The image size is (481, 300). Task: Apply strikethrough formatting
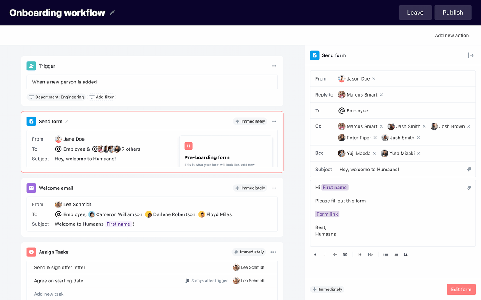(335, 254)
